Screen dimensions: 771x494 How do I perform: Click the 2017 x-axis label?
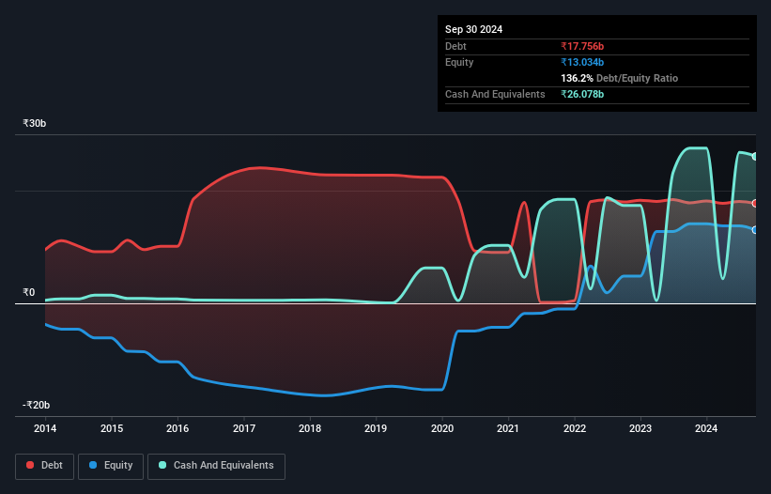244,428
